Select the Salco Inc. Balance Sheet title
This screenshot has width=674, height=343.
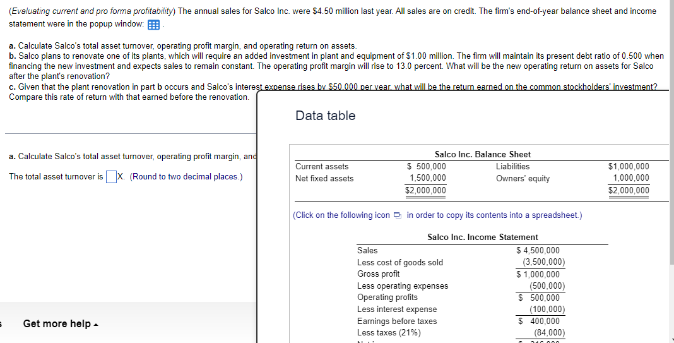[x=482, y=154]
